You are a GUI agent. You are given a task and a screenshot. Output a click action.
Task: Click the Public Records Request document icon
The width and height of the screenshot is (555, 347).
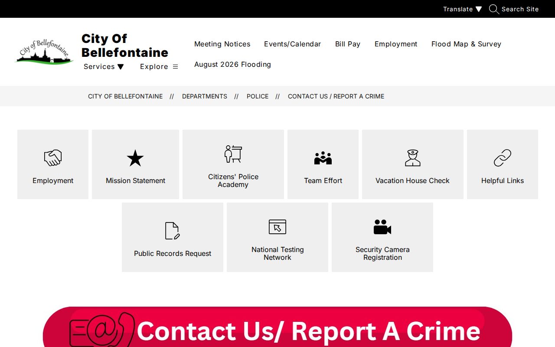tap(173, 231)
